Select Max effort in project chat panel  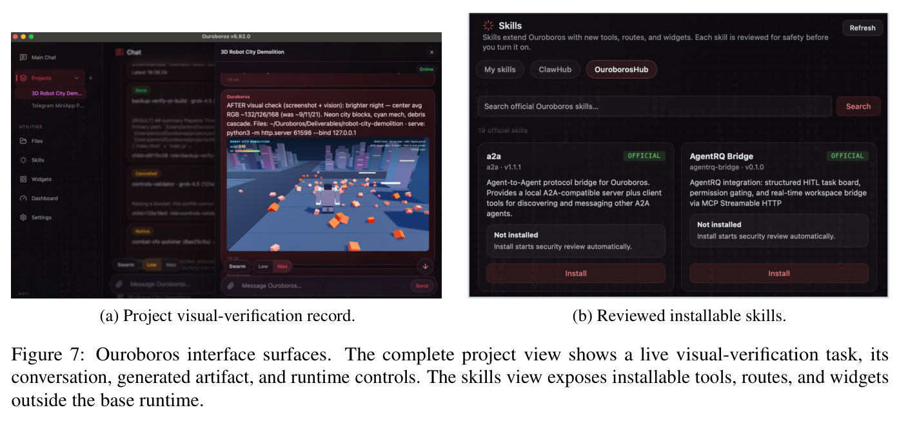pyautogui.click(x=282, y=266)
